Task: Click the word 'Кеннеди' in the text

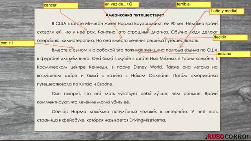Action: (98, 67)
